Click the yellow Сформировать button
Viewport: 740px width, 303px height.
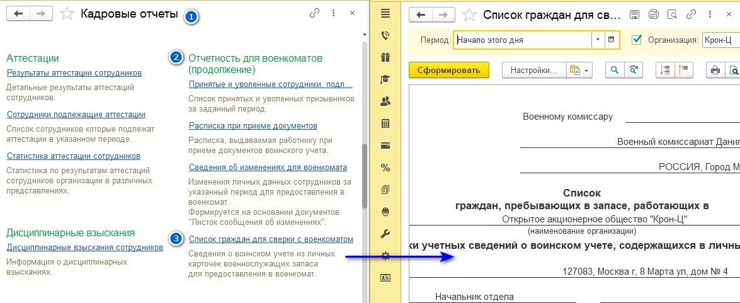tap(449, 71)
